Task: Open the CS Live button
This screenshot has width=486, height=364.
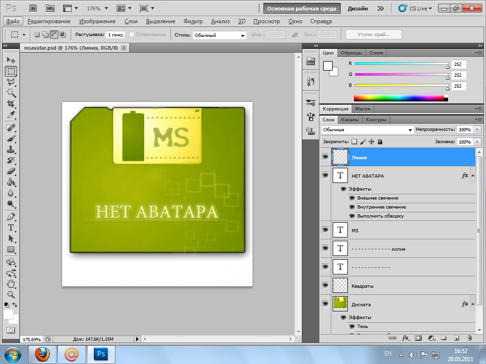Action: click(414, 9)
